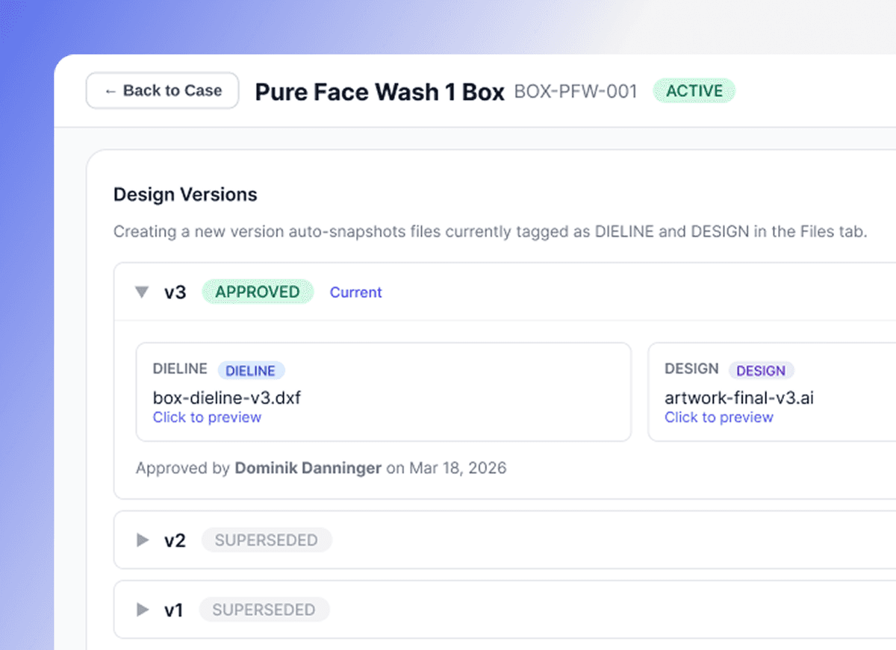
Task: Click the blue DIELINE tag badge
Action: point(251,370)
